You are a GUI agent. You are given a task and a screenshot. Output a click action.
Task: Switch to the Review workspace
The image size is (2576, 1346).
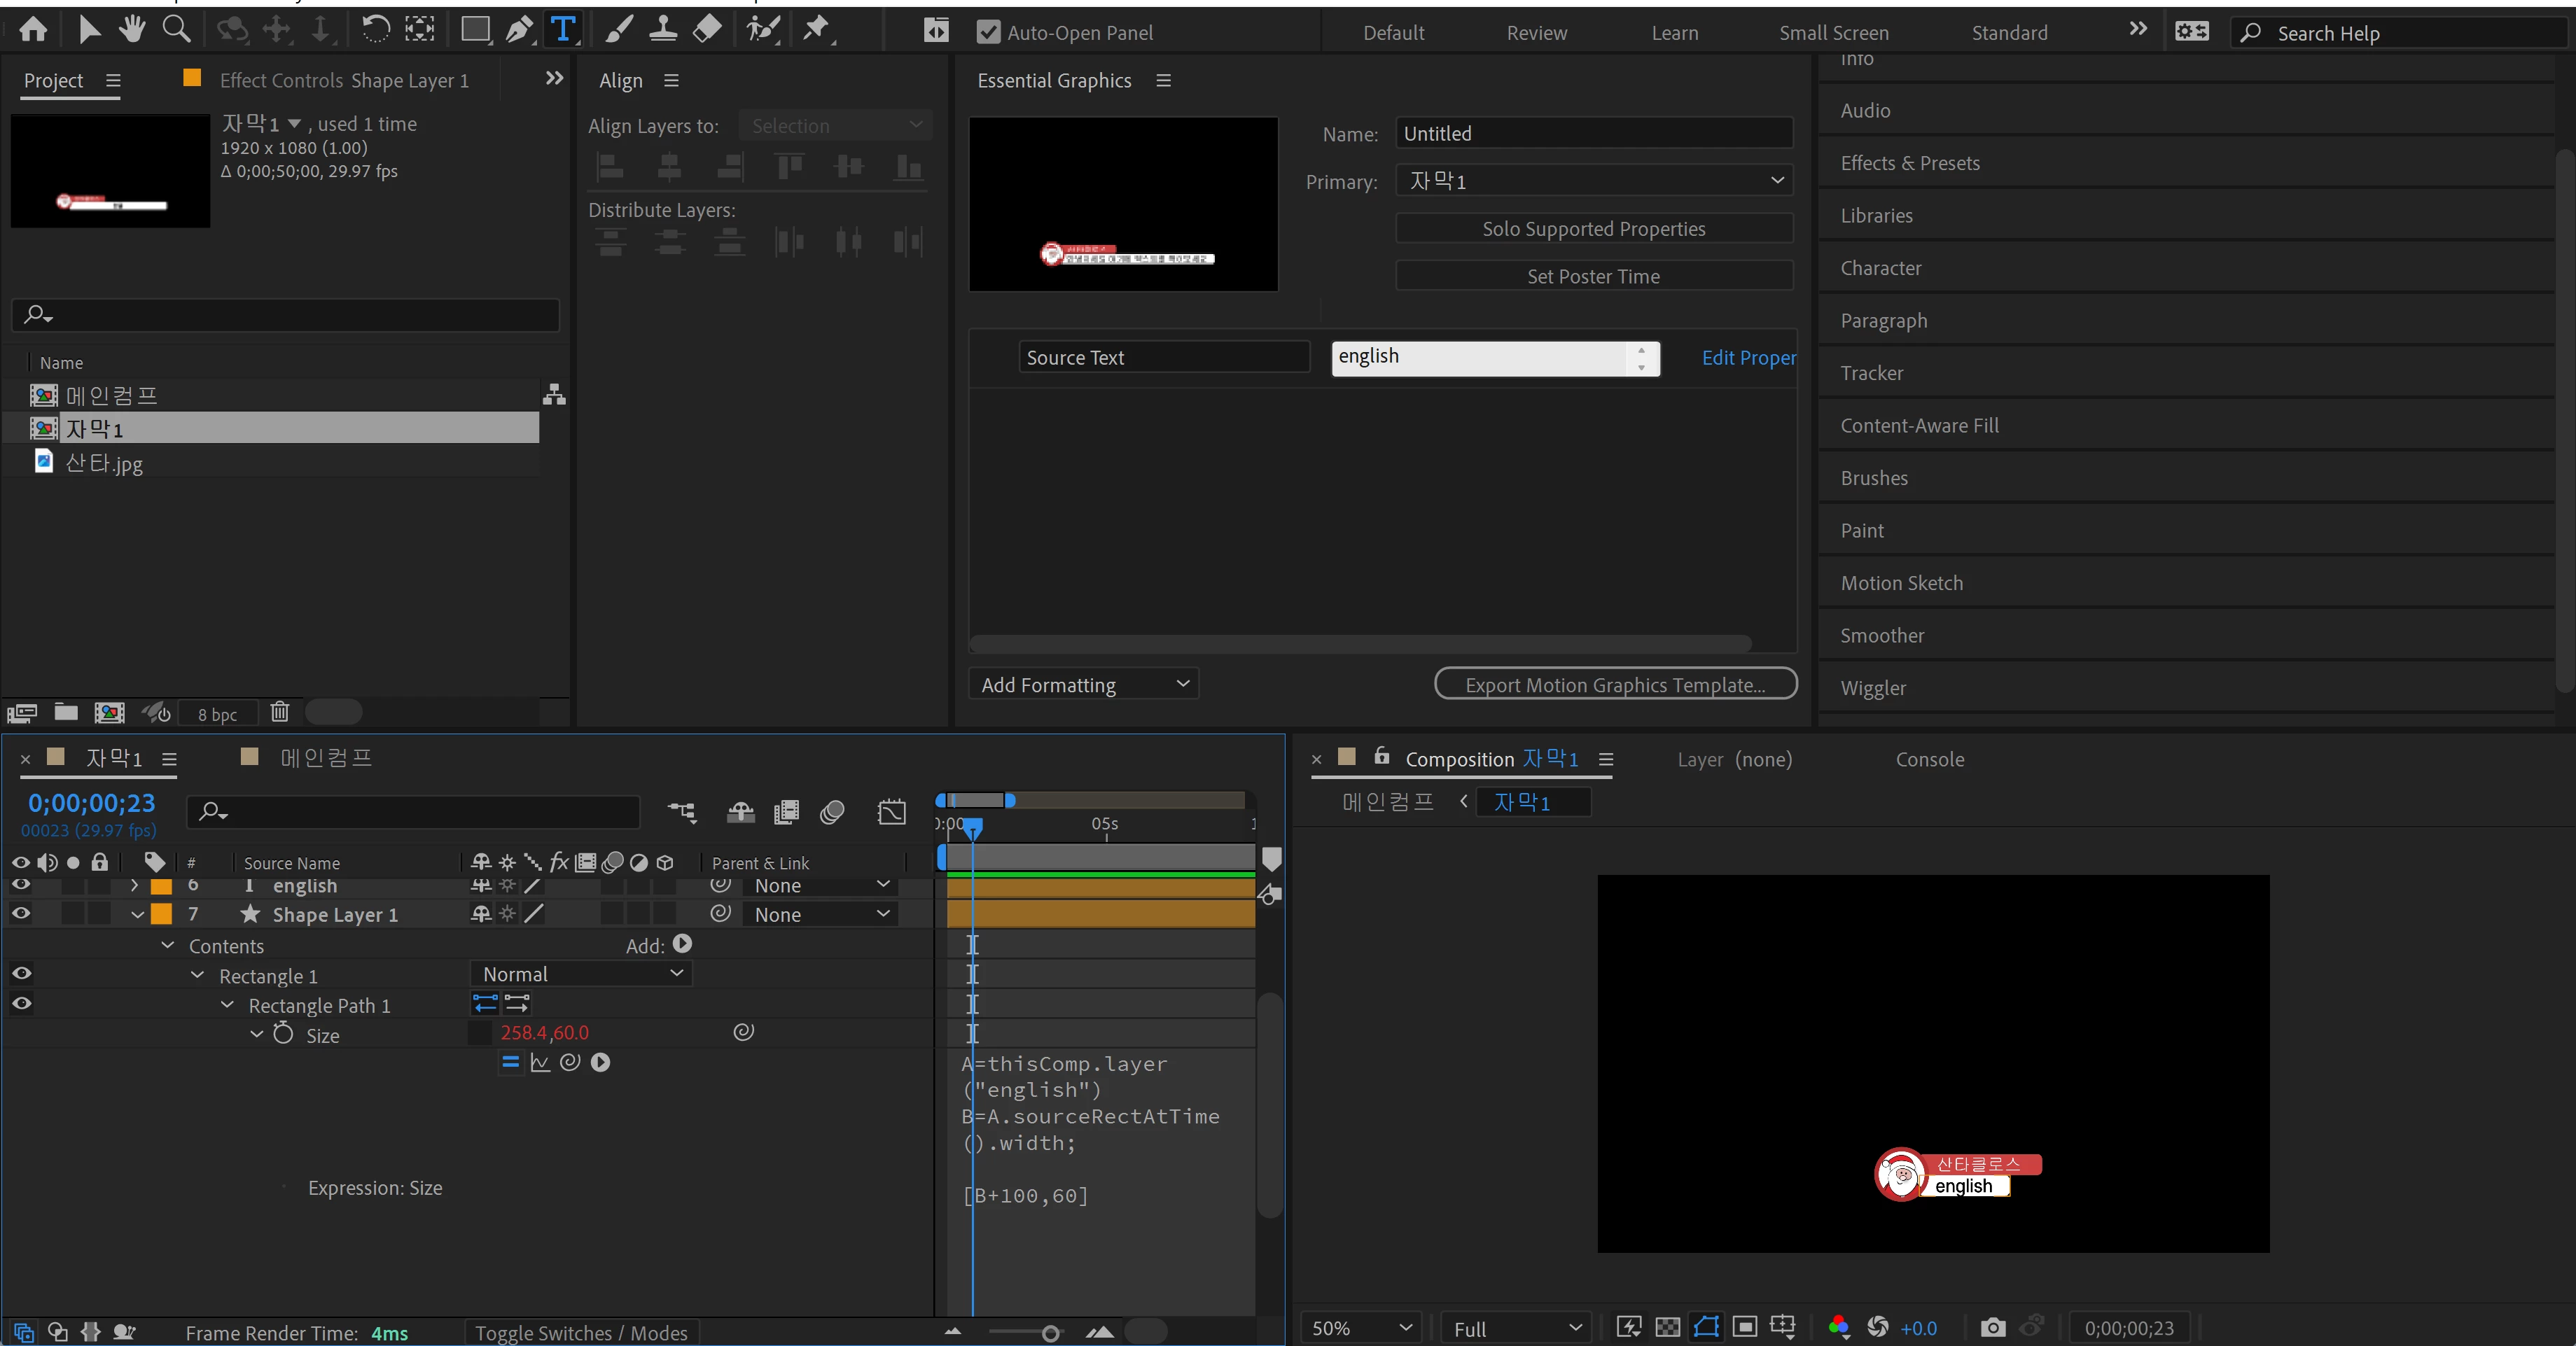(1536, 33)
